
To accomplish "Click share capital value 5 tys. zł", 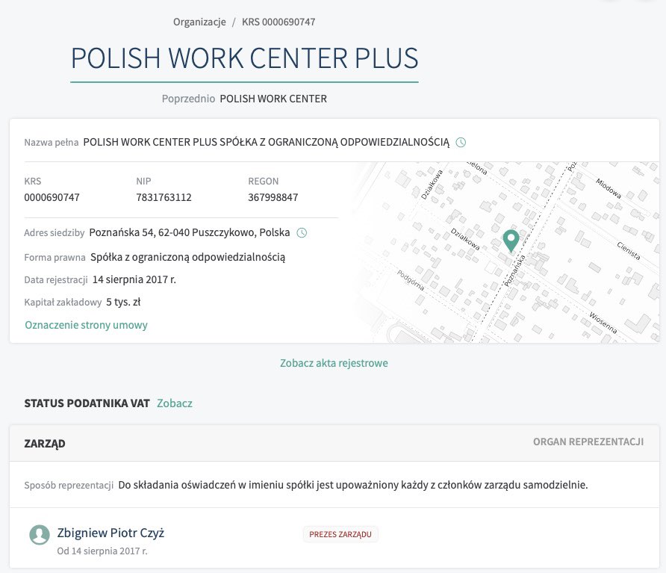I will pyautogui.click(x=123, y=303).
